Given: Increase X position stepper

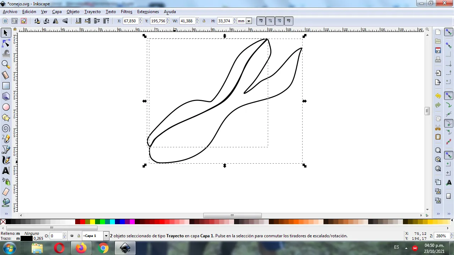Looking at the screenshot, I should point(140,19).
